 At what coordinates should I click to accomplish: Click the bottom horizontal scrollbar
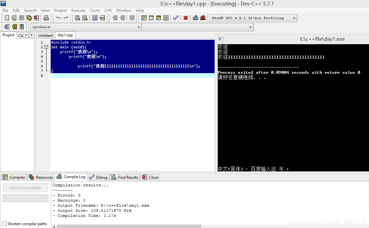(127, 226)
